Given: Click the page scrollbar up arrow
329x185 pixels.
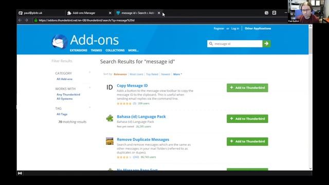Looking at the screenshot, I should (310, 26).
